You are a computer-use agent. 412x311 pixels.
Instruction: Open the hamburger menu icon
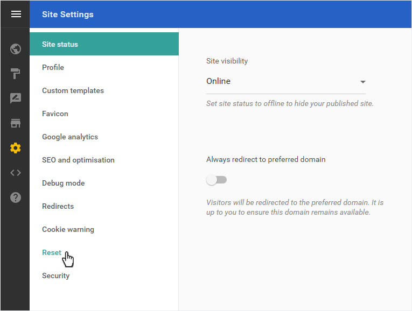(x=16, y=14)
